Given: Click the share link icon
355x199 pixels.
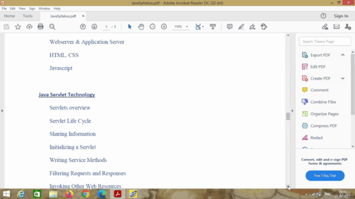Looking at the screenshot, I should click(x=325, y=27).
